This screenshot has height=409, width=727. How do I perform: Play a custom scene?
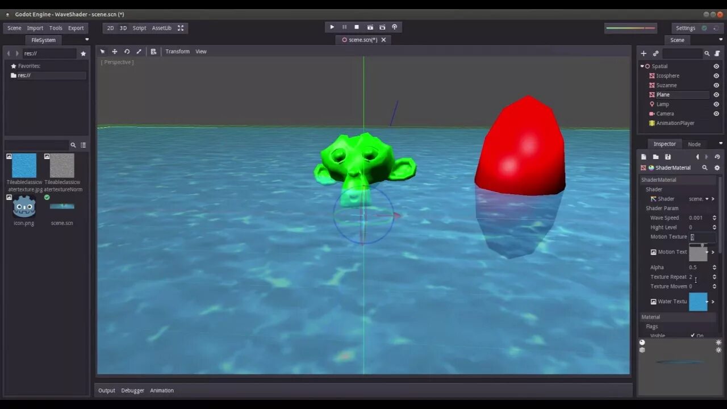point(382,27)
